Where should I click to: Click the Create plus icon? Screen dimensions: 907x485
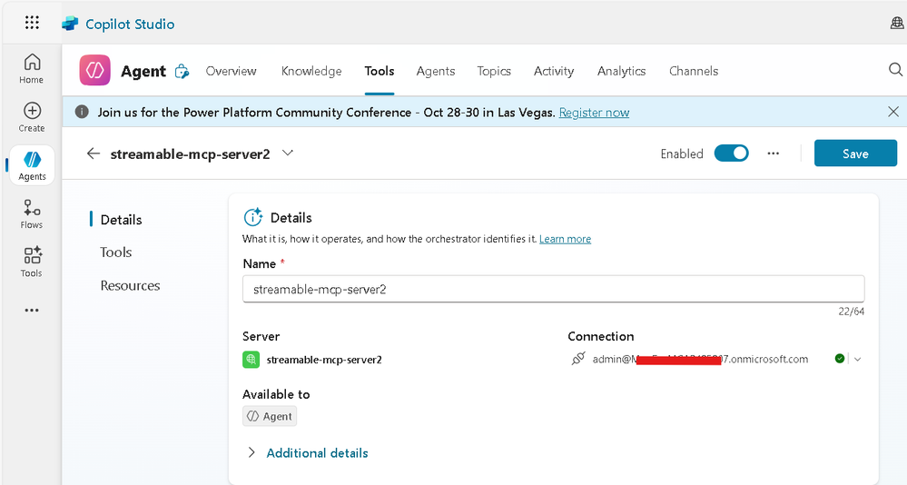pos(32,116)
